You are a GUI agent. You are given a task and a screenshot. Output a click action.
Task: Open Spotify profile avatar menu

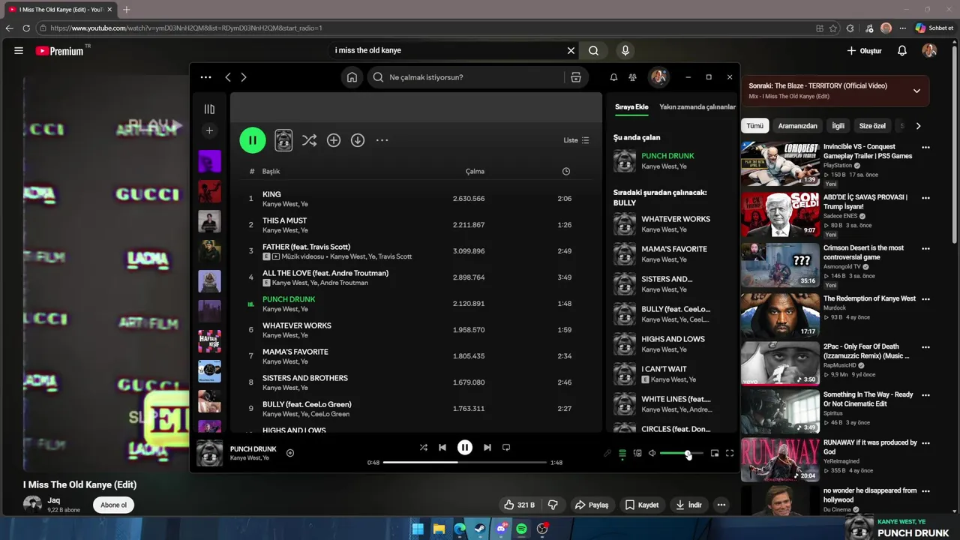coord(658,77)
